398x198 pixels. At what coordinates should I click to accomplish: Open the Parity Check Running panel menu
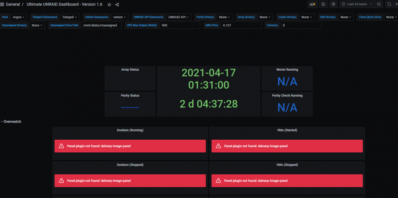[x=287, y=96]
